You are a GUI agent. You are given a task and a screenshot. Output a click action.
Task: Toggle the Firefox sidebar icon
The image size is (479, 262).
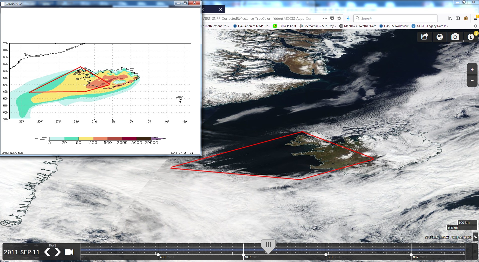coord(458,18)
